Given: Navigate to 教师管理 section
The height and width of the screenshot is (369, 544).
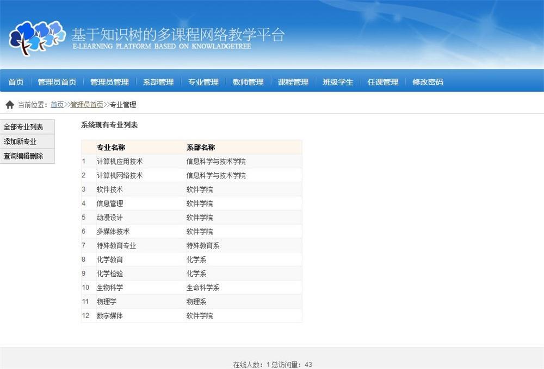Looking at the screenshot, I should pos(248,82).
